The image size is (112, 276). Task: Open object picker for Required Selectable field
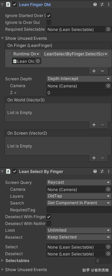[x=108, y=29]
